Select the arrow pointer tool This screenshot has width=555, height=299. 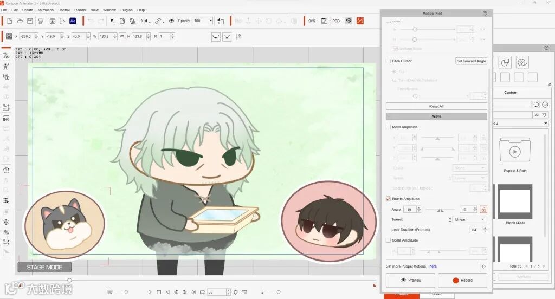(112, 21)
